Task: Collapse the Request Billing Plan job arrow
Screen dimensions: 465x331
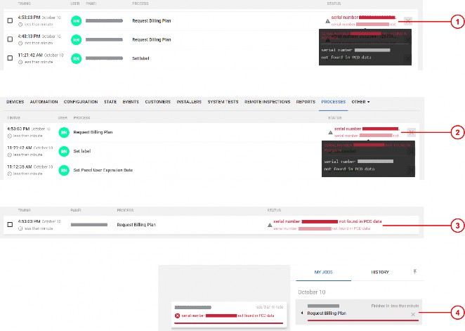Action: pyautogui.click(x=301, y=313)
